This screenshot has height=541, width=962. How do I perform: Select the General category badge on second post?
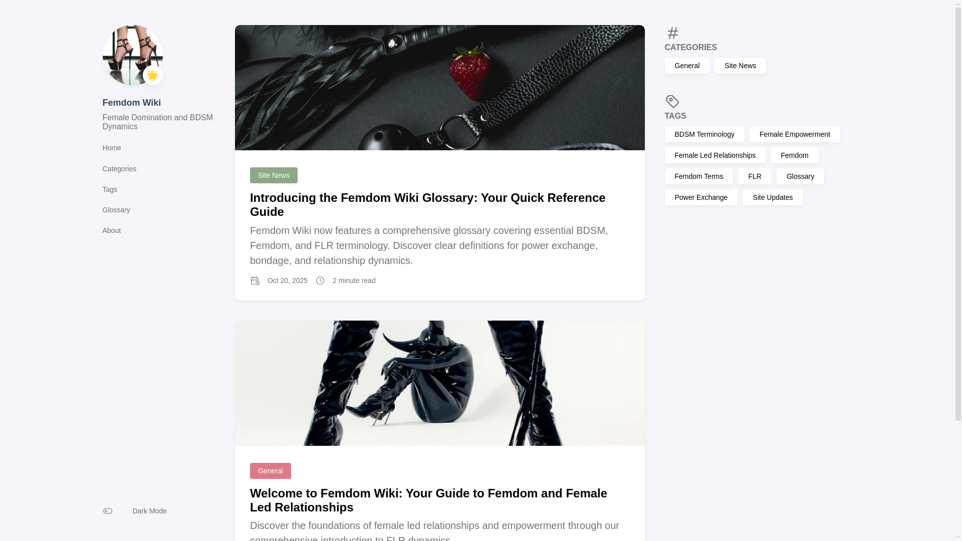[271, 471]
